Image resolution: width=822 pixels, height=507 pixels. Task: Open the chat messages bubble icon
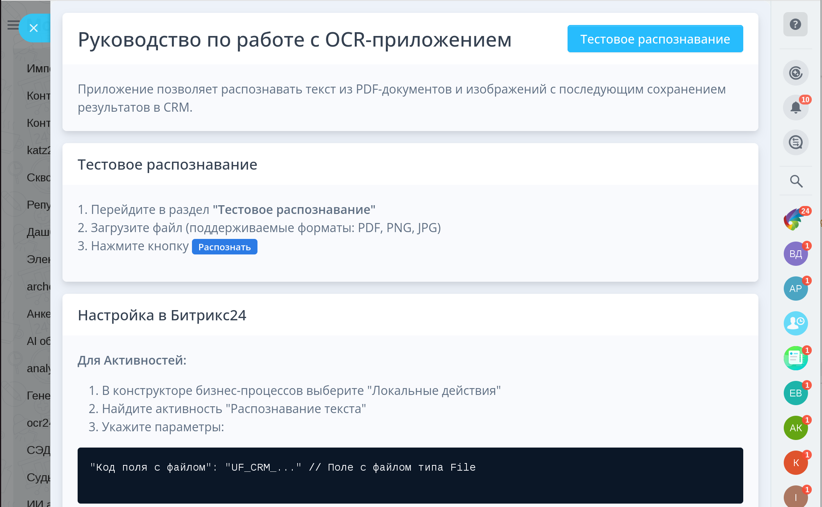795,142
